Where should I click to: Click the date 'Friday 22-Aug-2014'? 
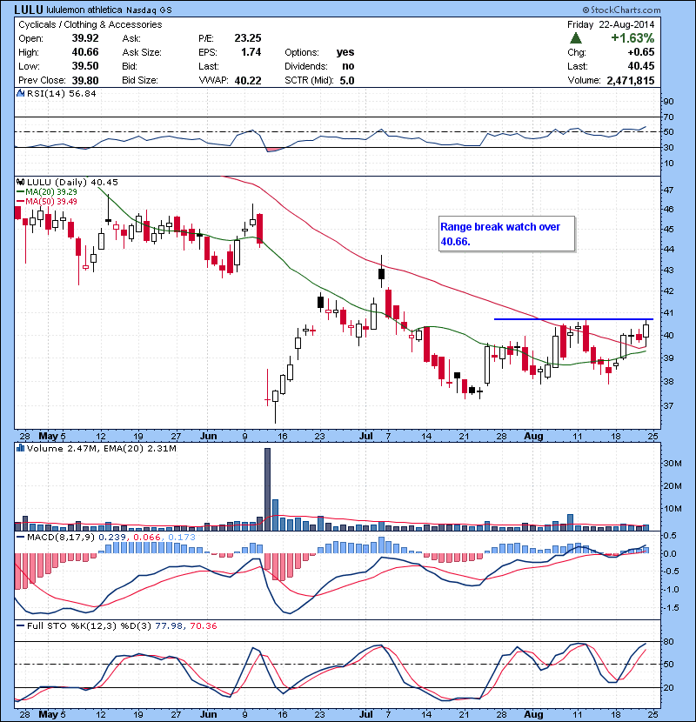(x=611, y=24)
